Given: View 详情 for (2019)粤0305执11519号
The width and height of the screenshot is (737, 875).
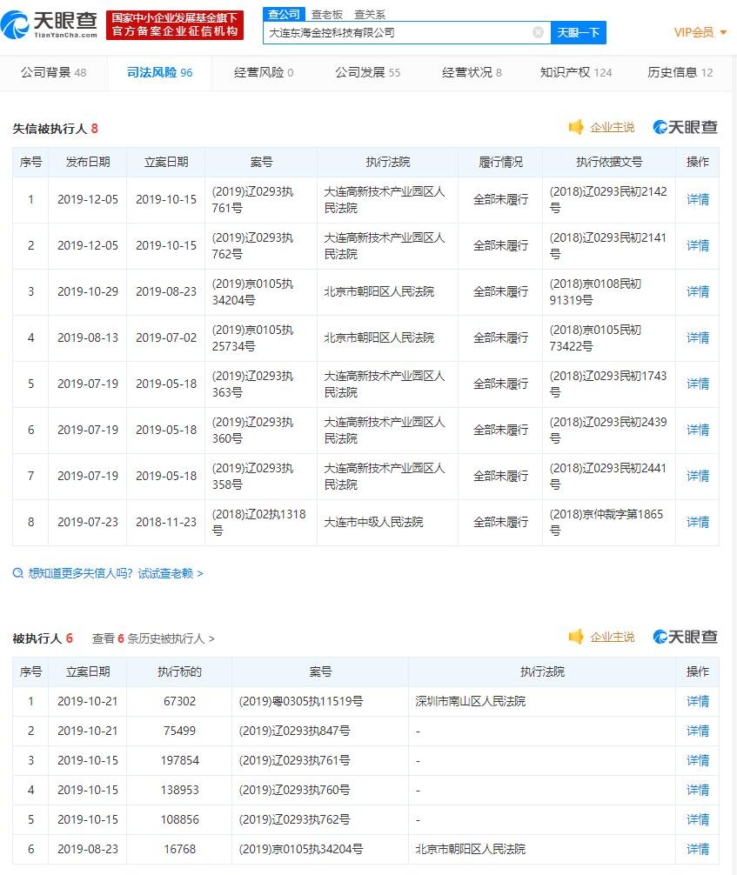Looking at the screenshot, I should [697, 701].
